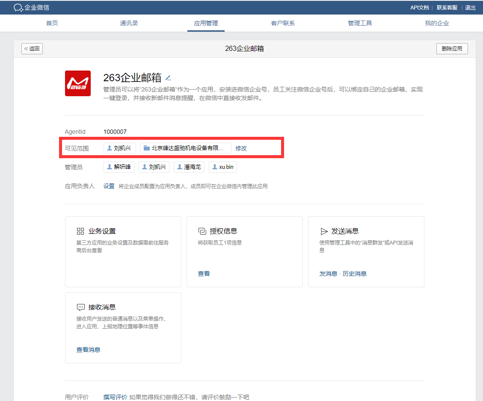Image resolution: width=483 pixels, height=401 pixels.
Task: Click the 263企业邮箱 page header title
Action: pos(244,49)
